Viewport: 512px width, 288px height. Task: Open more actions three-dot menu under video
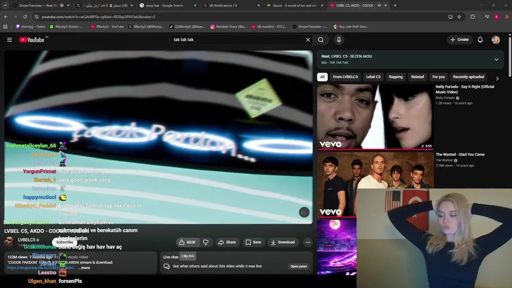point(308,242)
